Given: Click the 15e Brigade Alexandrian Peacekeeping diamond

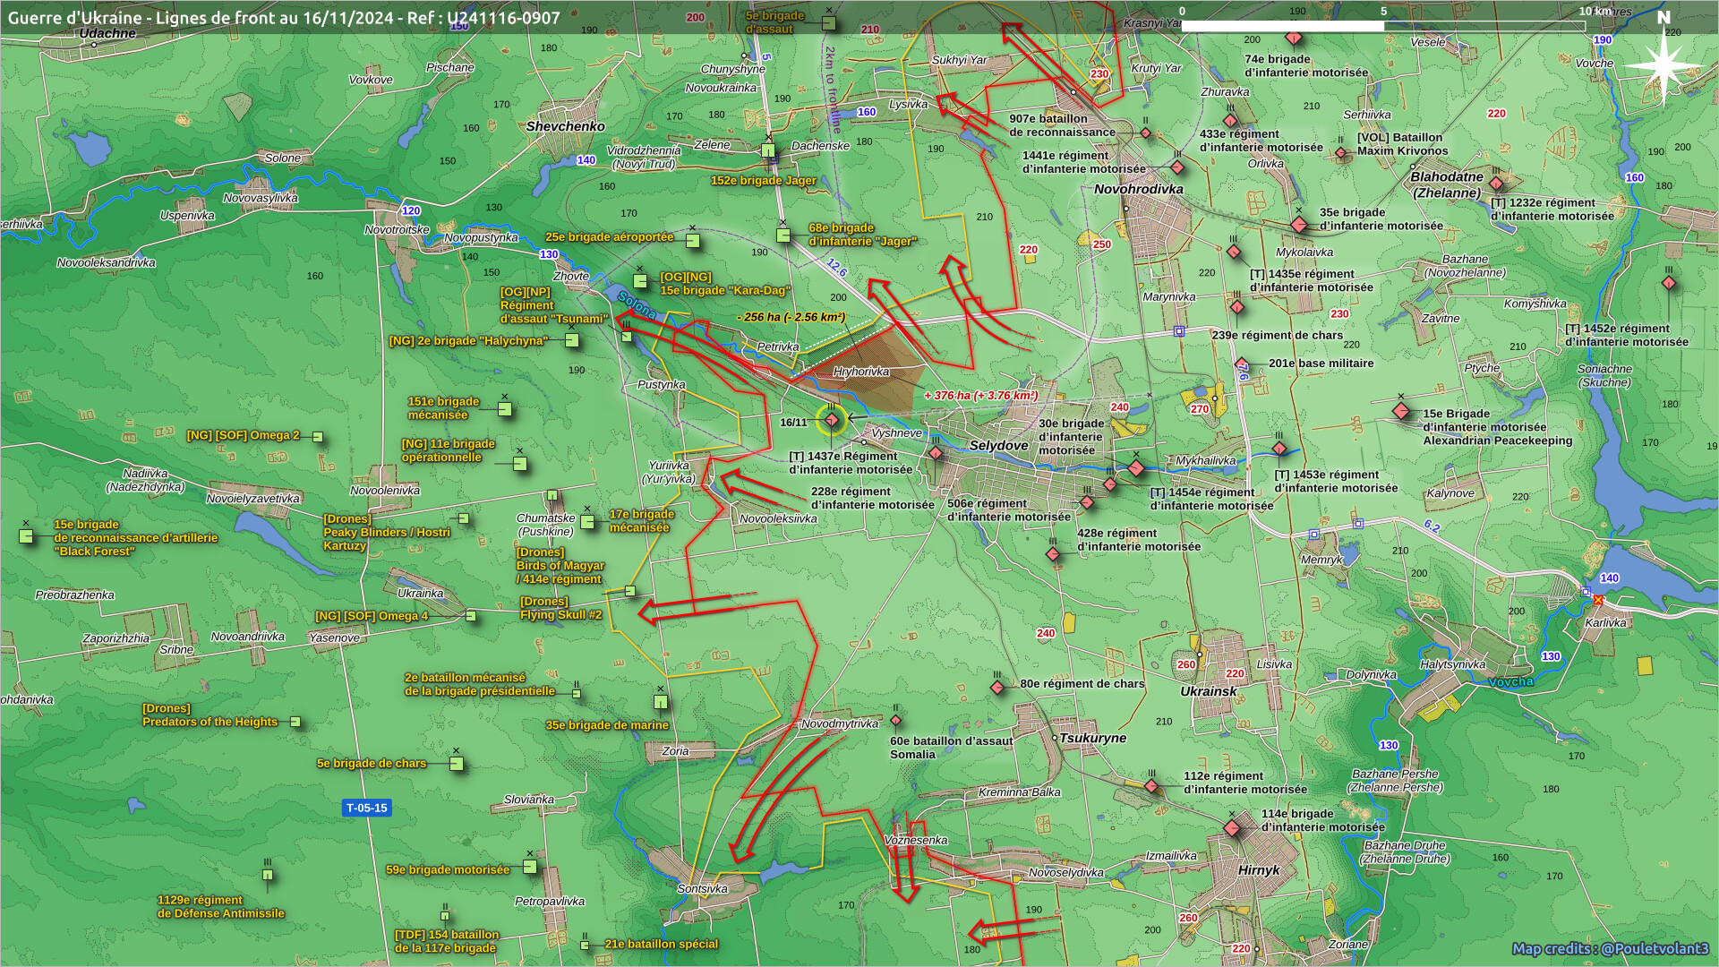Looking at the screenshot, I should 1401,411.
